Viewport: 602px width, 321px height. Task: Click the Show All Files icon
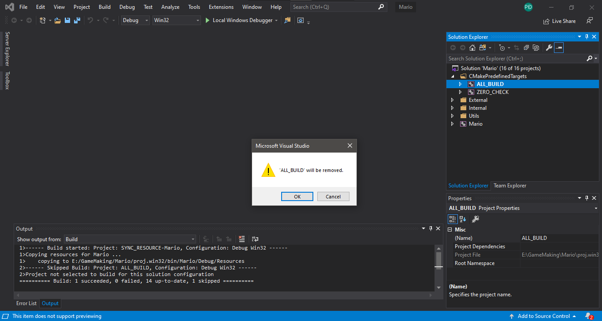pyautogui.click(x=536, y=48)
